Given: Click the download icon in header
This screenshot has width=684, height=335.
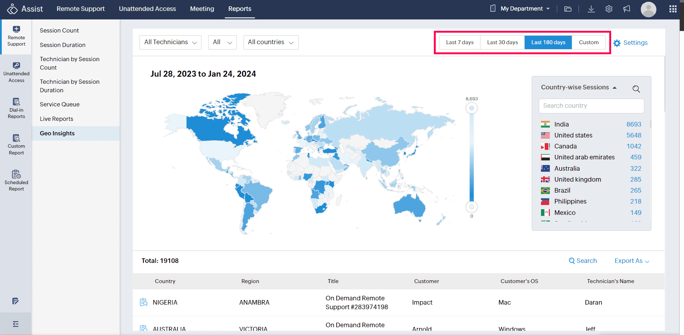Looking at the screenshot, I should tap(591, 9).
